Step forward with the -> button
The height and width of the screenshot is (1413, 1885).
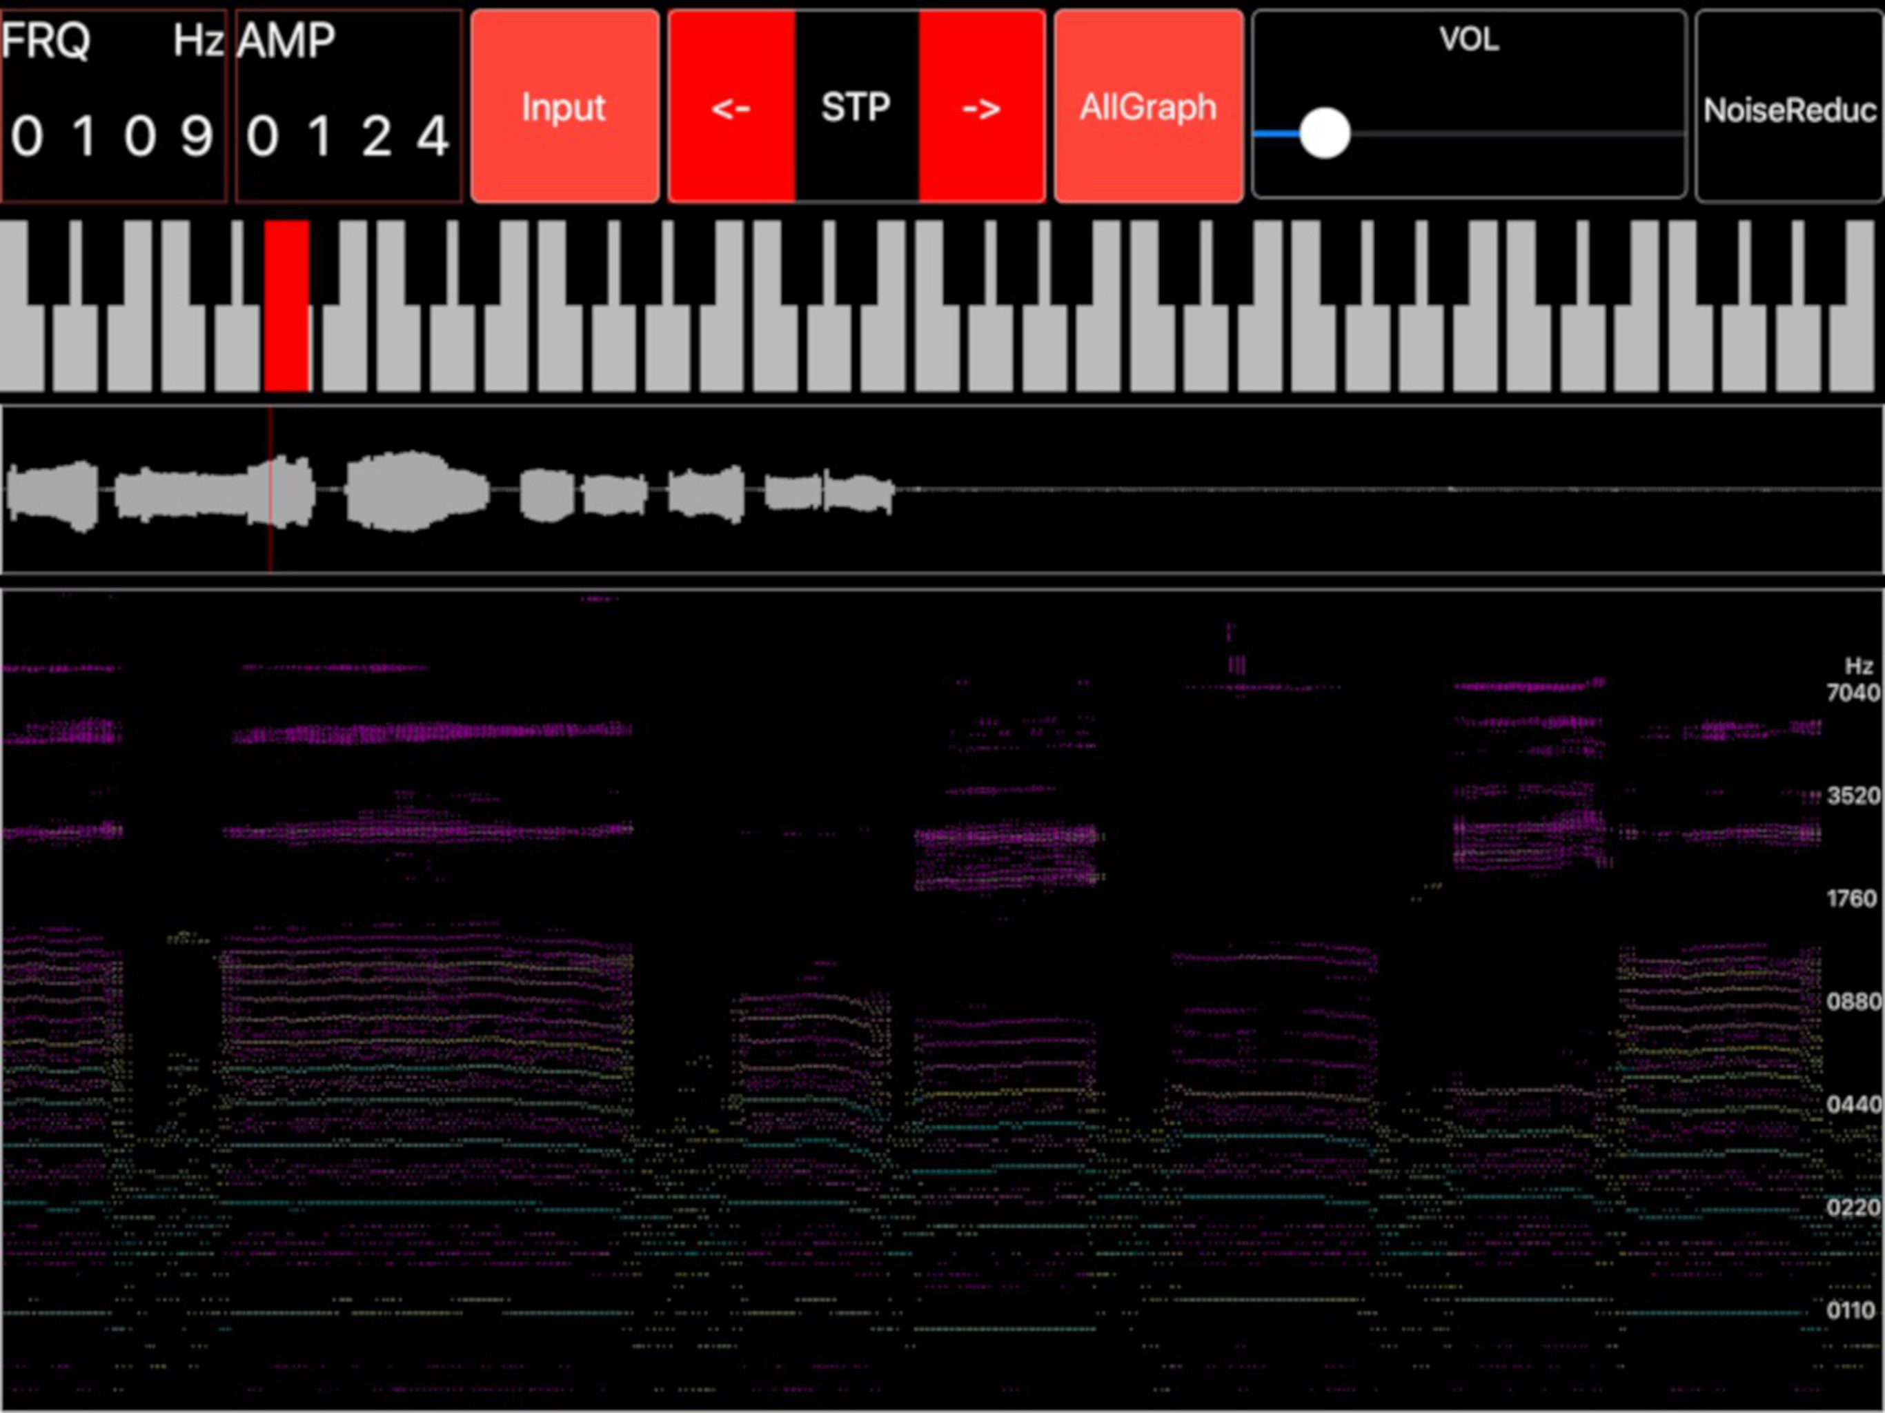982,106
